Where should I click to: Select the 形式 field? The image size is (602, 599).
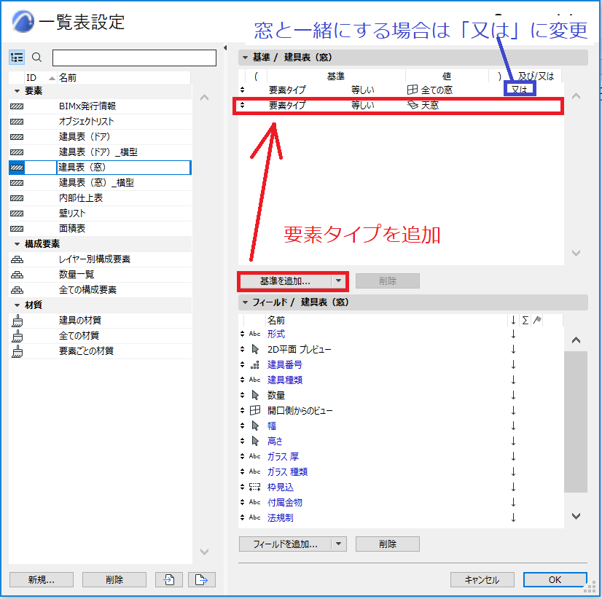[x=276, y=334]
